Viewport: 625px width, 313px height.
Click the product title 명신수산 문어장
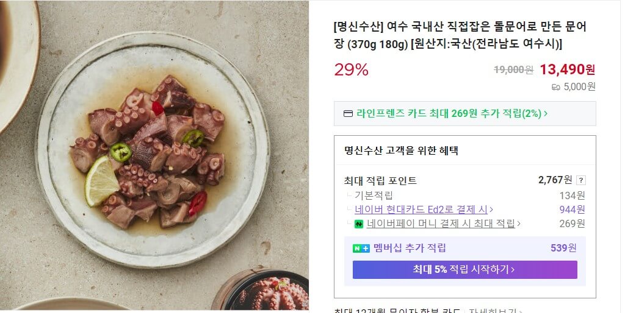point(460,35)
